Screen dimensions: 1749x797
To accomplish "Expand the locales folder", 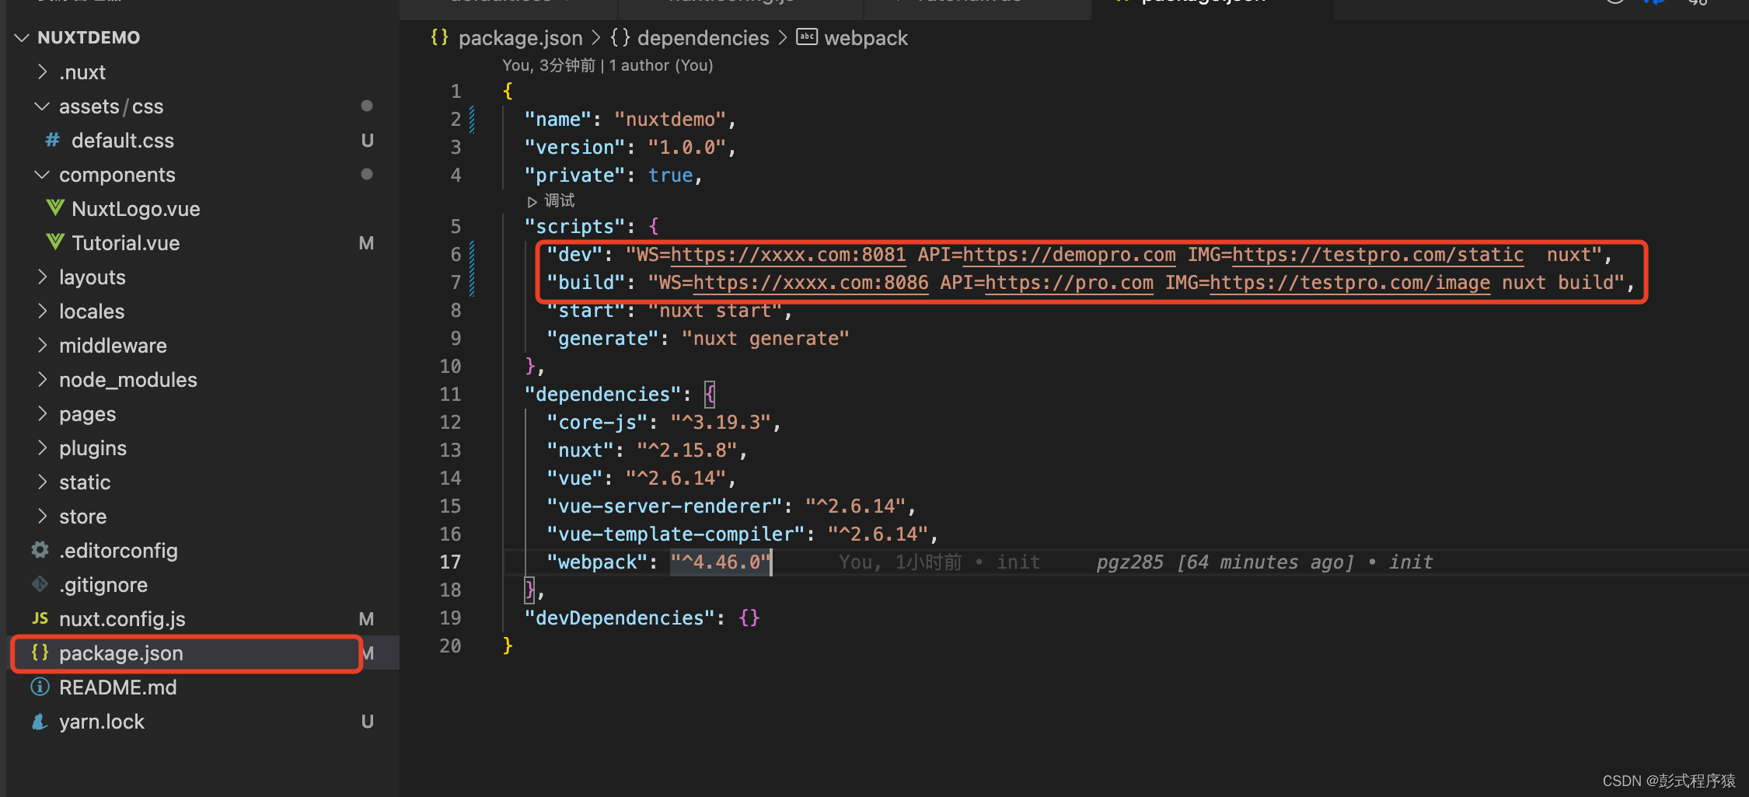I will click(x=43, y=311).
